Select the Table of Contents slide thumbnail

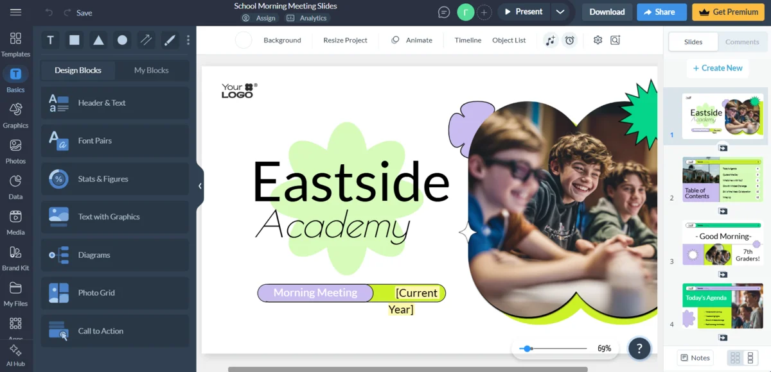[722, 180]
